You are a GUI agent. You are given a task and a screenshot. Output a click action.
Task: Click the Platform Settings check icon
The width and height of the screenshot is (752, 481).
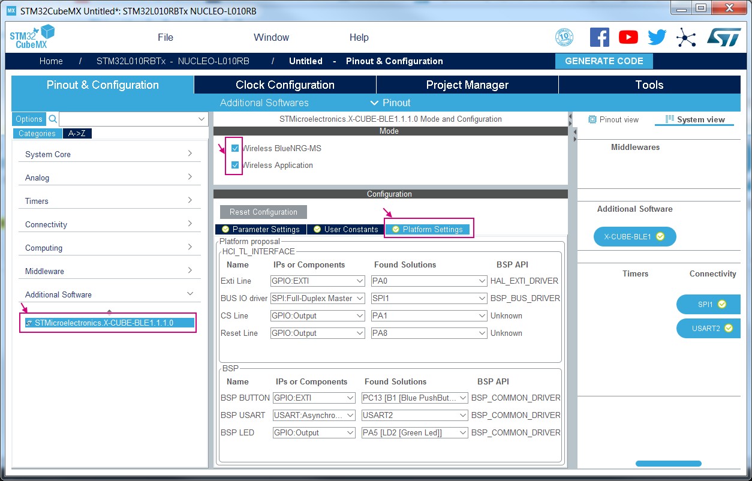395,229
